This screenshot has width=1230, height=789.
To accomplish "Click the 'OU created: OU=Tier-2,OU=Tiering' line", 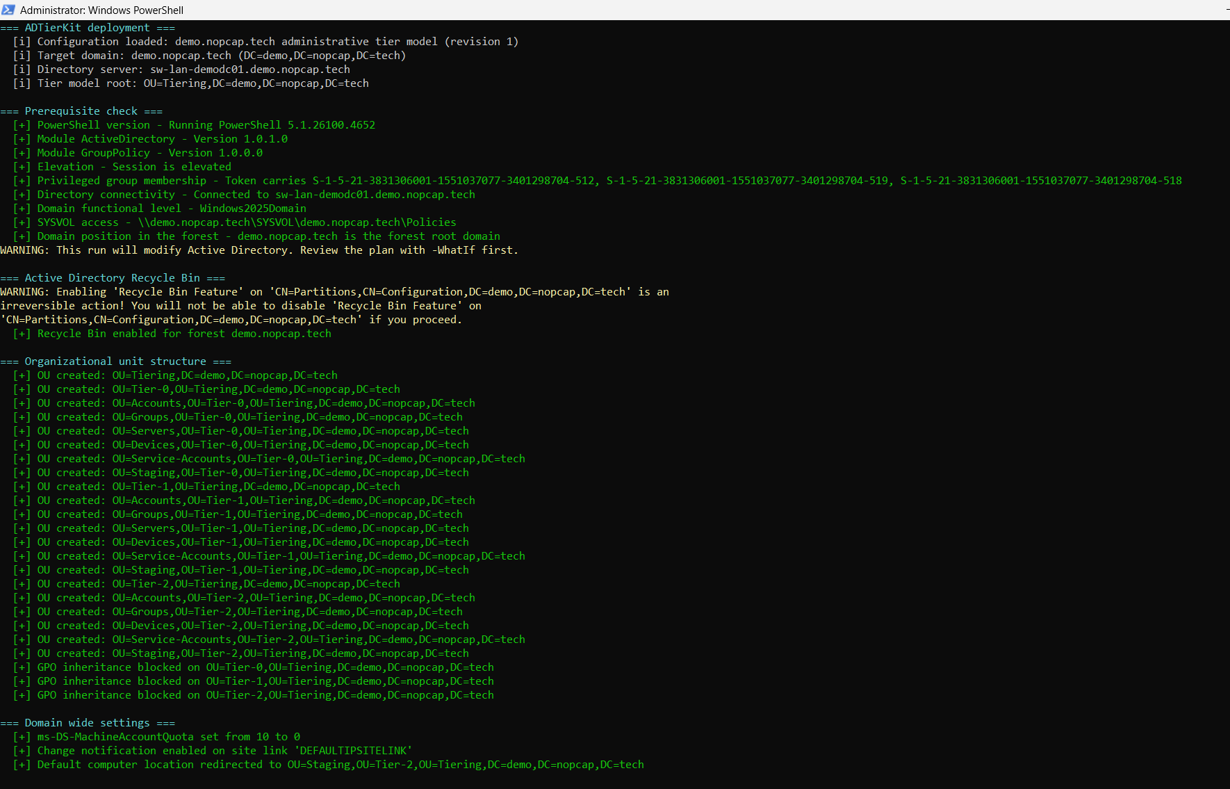I will click(x=206, y=584).
